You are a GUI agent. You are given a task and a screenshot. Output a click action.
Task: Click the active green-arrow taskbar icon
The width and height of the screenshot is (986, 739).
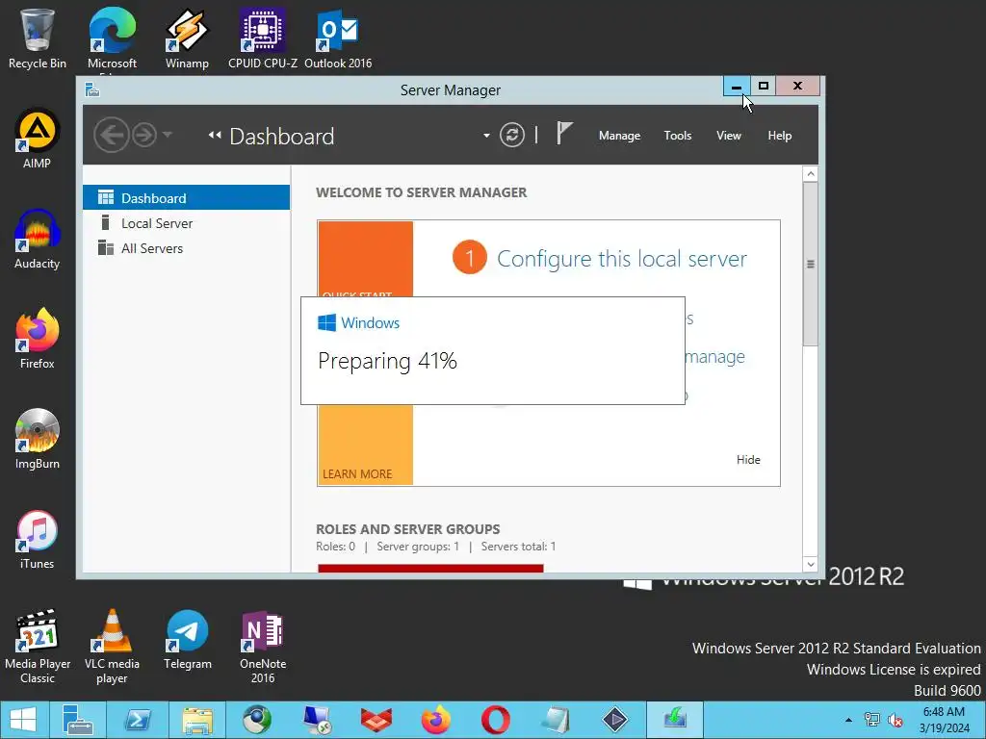675,720
